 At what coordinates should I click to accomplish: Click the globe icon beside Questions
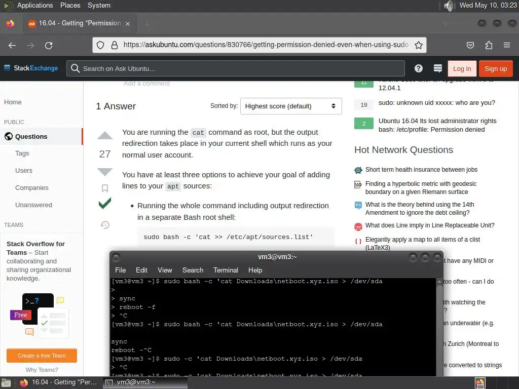[x=9, y=136]
